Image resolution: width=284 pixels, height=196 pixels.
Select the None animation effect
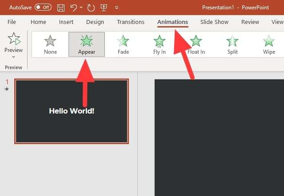click(x=50, y=44)
